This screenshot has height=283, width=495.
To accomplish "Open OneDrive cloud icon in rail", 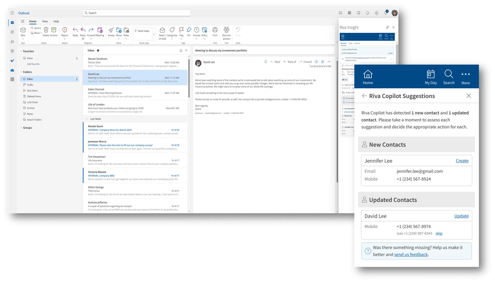I will [12, 70].
